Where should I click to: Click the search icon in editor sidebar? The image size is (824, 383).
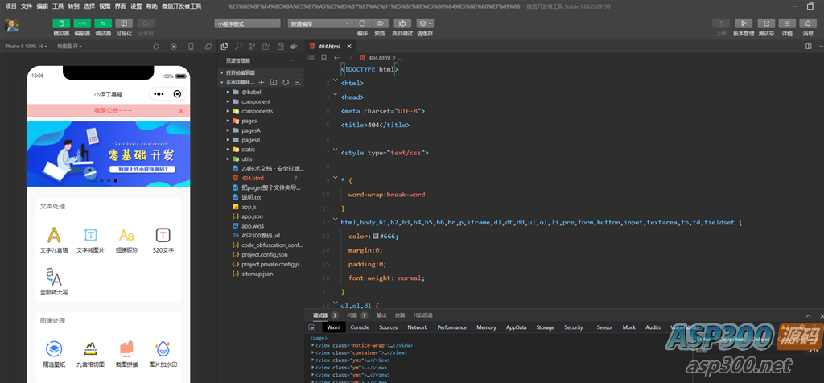click(239, 47)
